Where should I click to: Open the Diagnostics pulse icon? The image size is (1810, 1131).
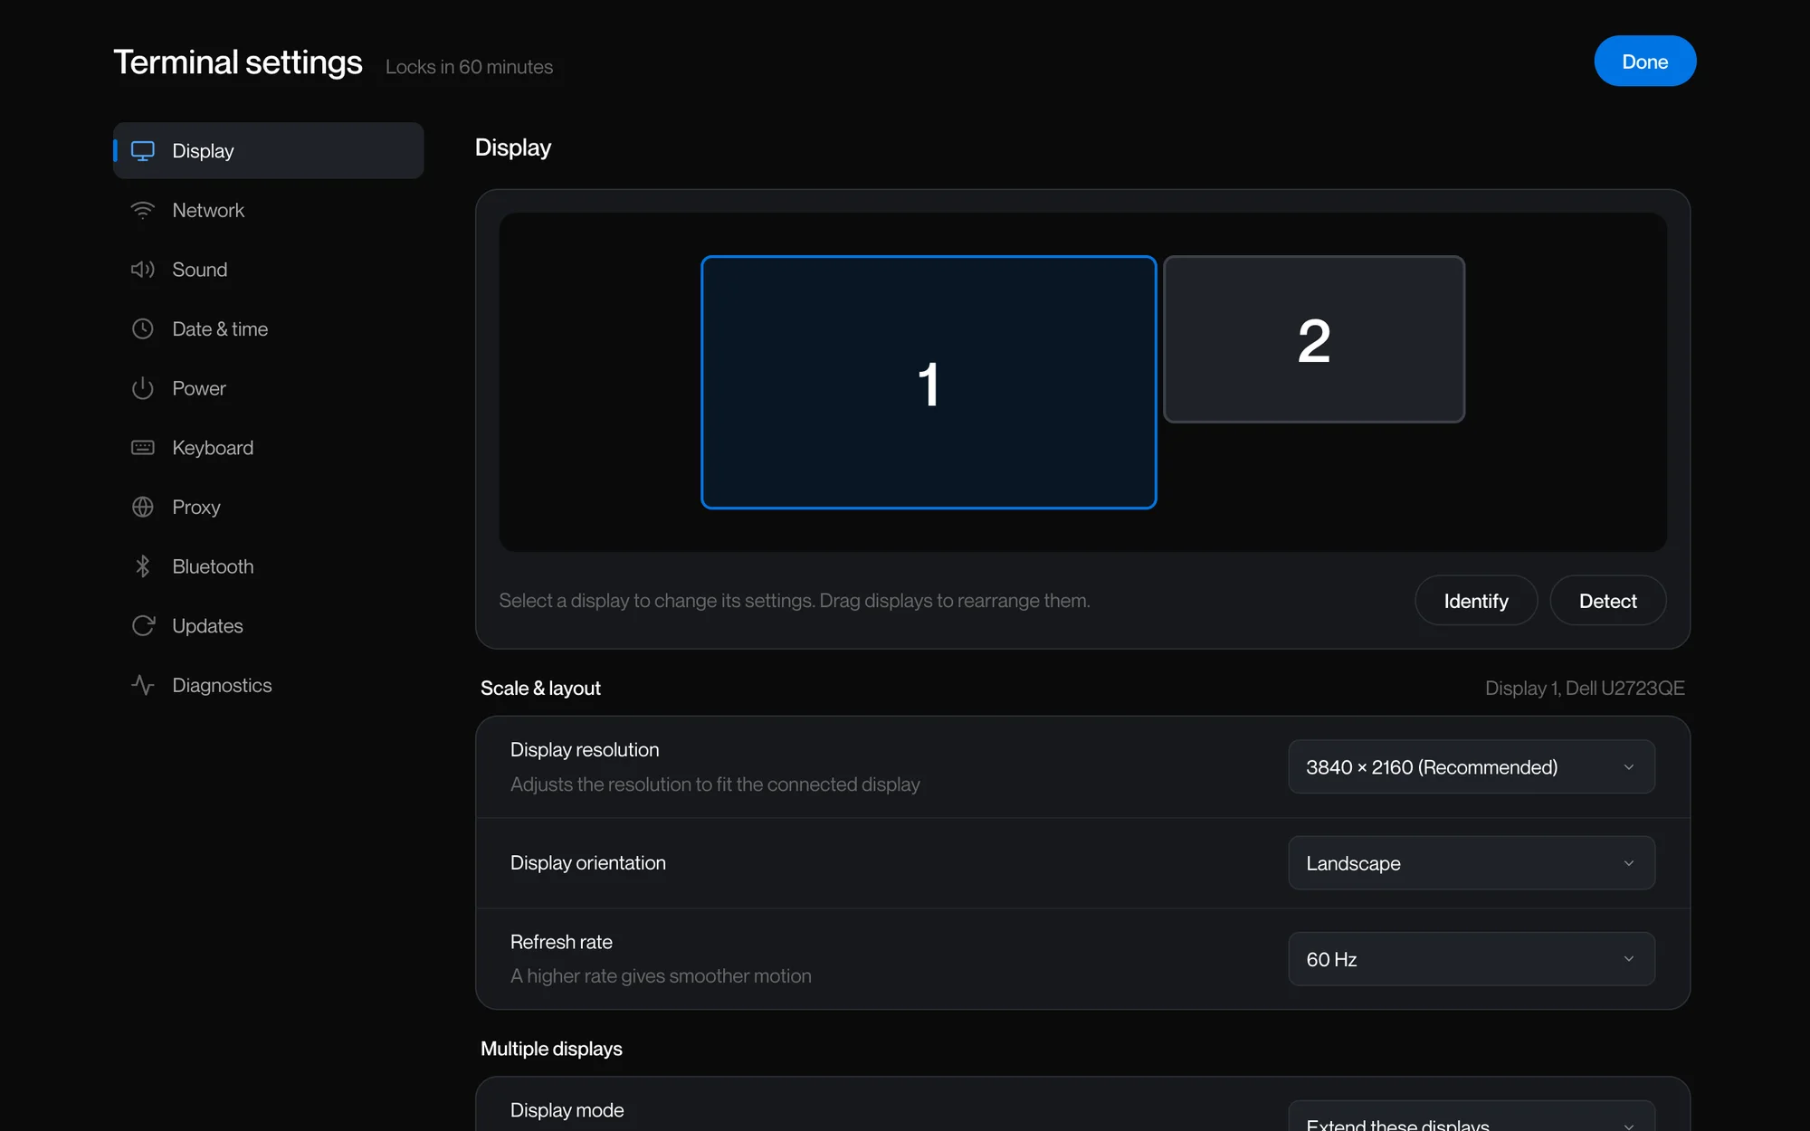142,685
